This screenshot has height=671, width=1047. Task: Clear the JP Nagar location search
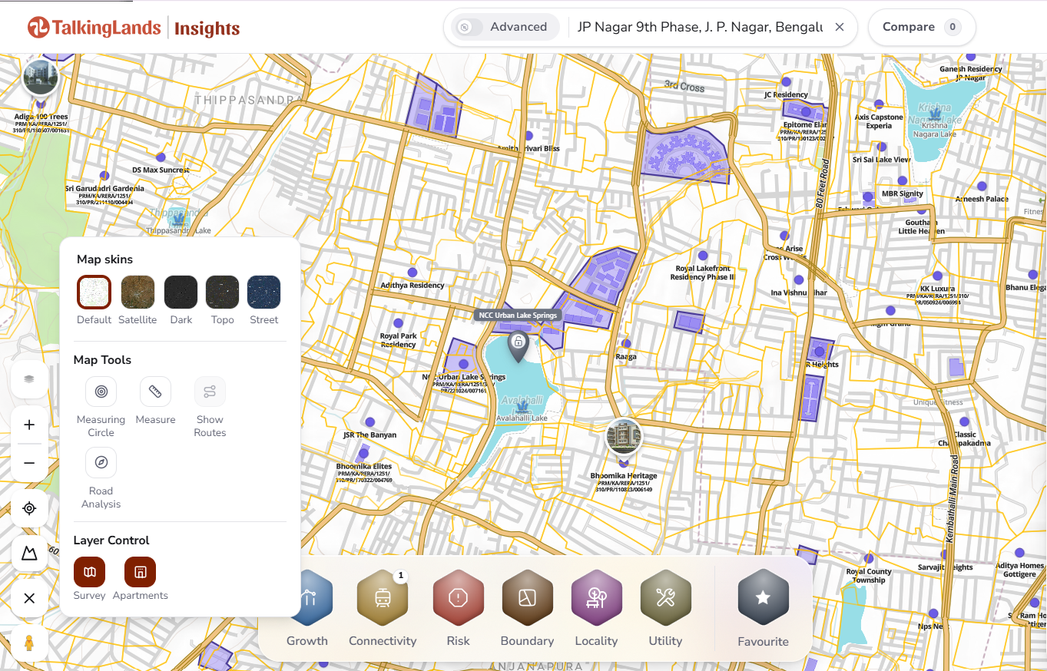coord(840,27)
